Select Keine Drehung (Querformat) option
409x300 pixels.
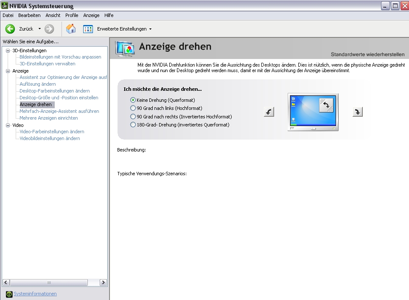click(x=133, y=100)
